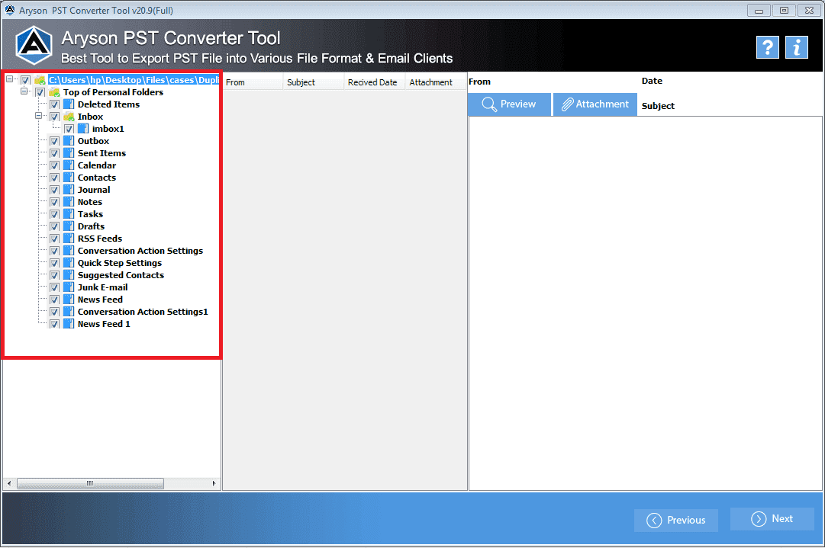Click the folder tree horizontal scrollbar thumb
Viewport: 825px width, 548px height.
pos(90,483)
